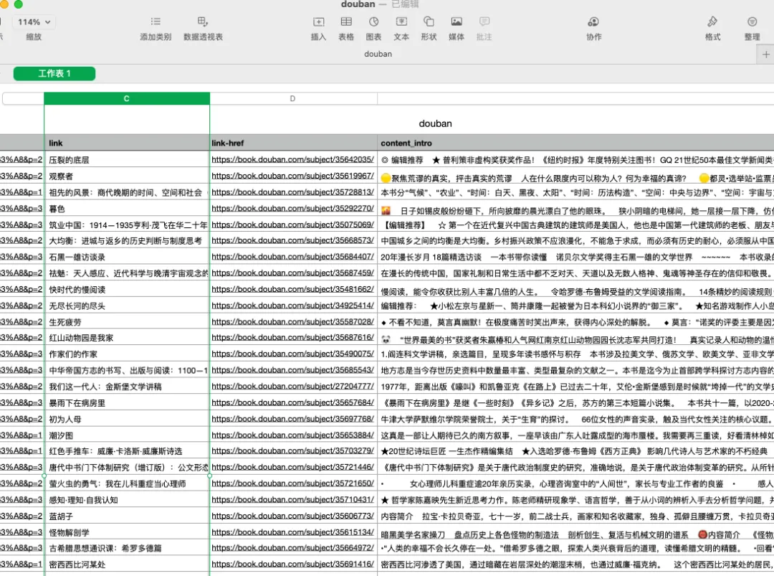774x576 pixels.
Task: Click the Insert (插入) toolbar icon
Action: tap(318, 22)
